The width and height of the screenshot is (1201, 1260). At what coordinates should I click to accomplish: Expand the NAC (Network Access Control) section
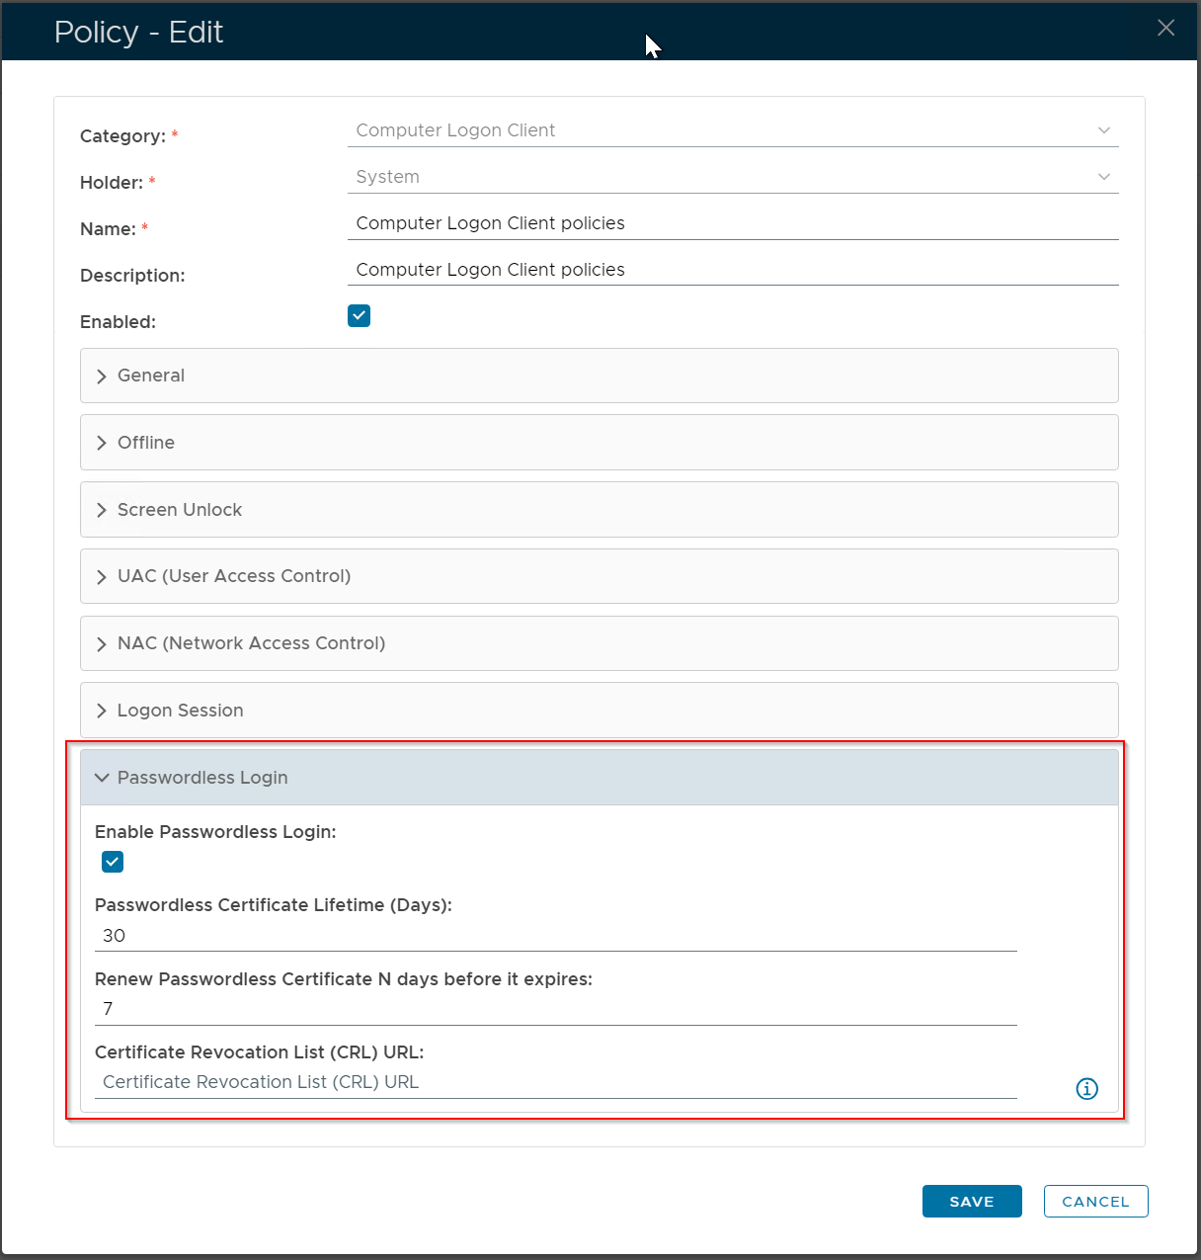pyautogui.click(x=599, y=643)
